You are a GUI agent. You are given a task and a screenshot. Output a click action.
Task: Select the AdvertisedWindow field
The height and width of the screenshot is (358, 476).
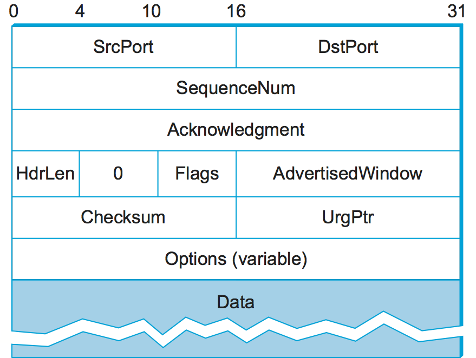tap(348, 174)
